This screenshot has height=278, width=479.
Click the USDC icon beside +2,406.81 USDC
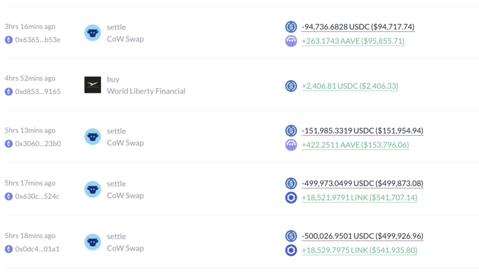tap(291, 86)
